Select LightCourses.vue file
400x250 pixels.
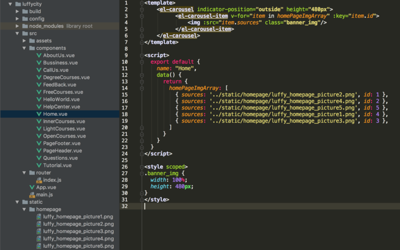click(x=64, y=129)
